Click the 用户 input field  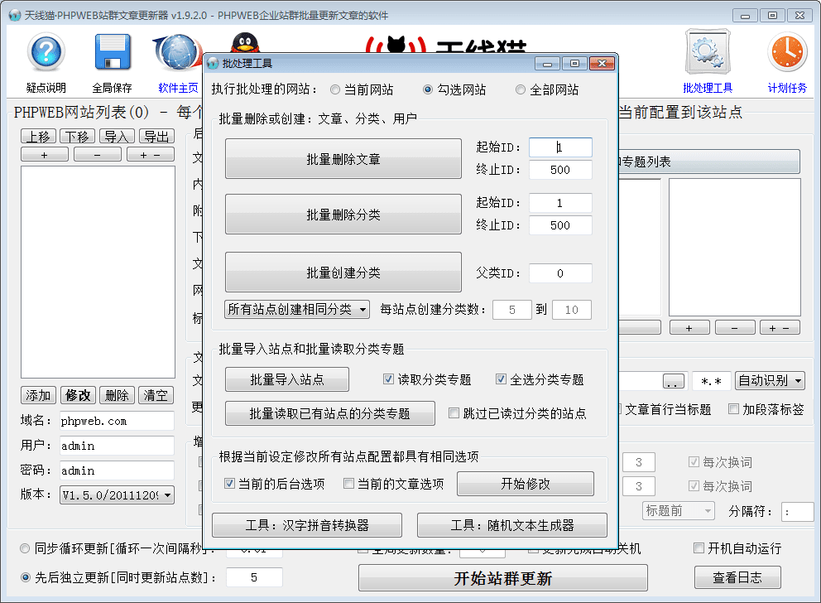pos(117,446)
